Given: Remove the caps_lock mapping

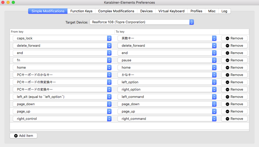Looking at the screenshot, I should click(x=234, y=38).
